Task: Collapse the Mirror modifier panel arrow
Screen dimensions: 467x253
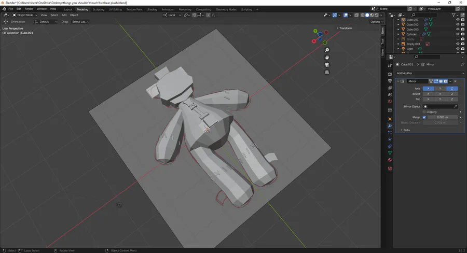Action: coord(398,81)
